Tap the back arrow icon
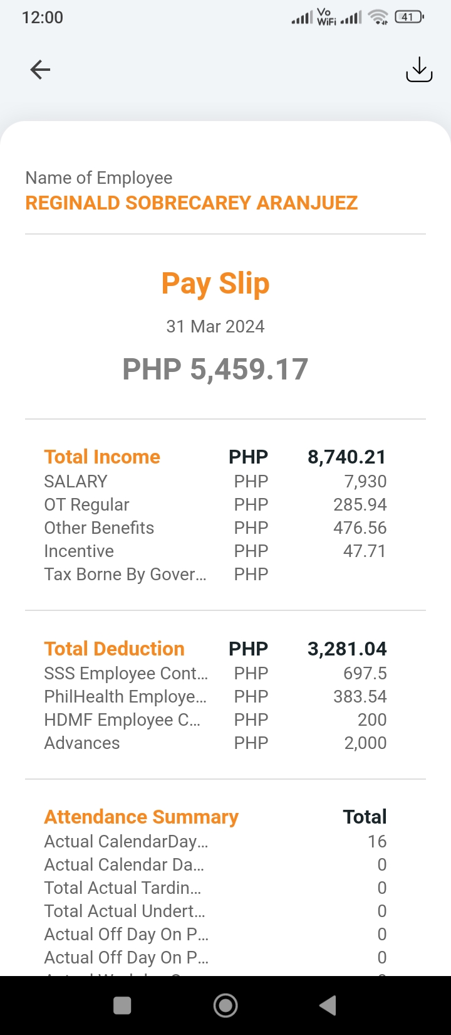Image resolution: width=451 pixels, height=1035 pixels. (x=40, y=70)
